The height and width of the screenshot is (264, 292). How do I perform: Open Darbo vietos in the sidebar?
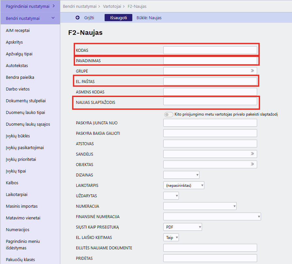[18, 89]
